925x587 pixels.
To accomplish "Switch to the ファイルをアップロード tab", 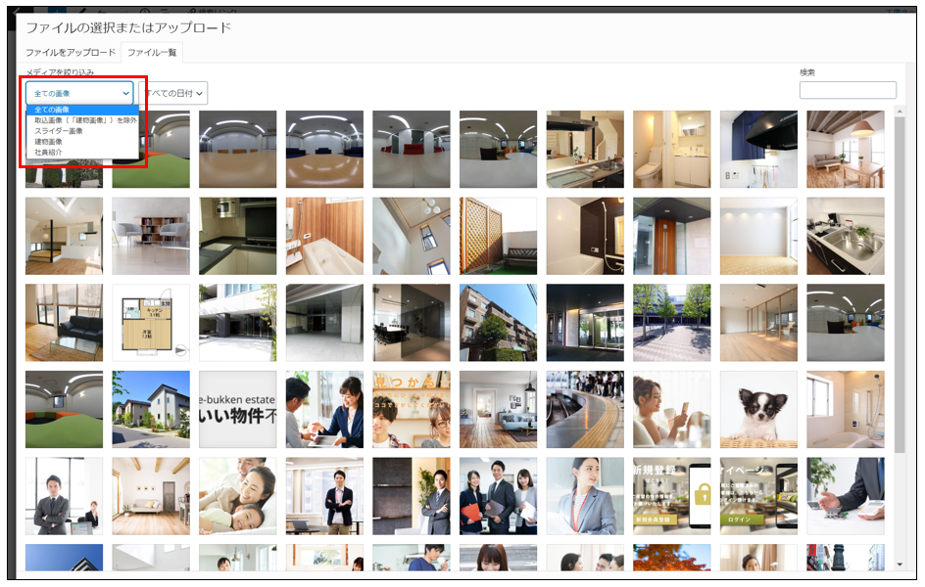I will (71, 52).
